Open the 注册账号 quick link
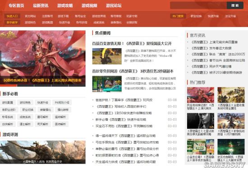The width and height of the screenshot is (248, 170). pyautogui.click(x=47, y=16)
